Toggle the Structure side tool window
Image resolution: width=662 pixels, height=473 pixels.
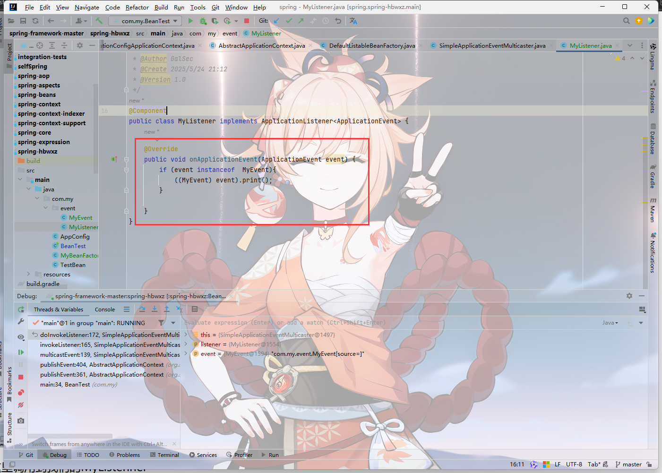[x=9, y=427]
